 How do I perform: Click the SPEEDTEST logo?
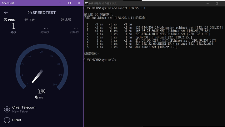(x=42, y=13)
